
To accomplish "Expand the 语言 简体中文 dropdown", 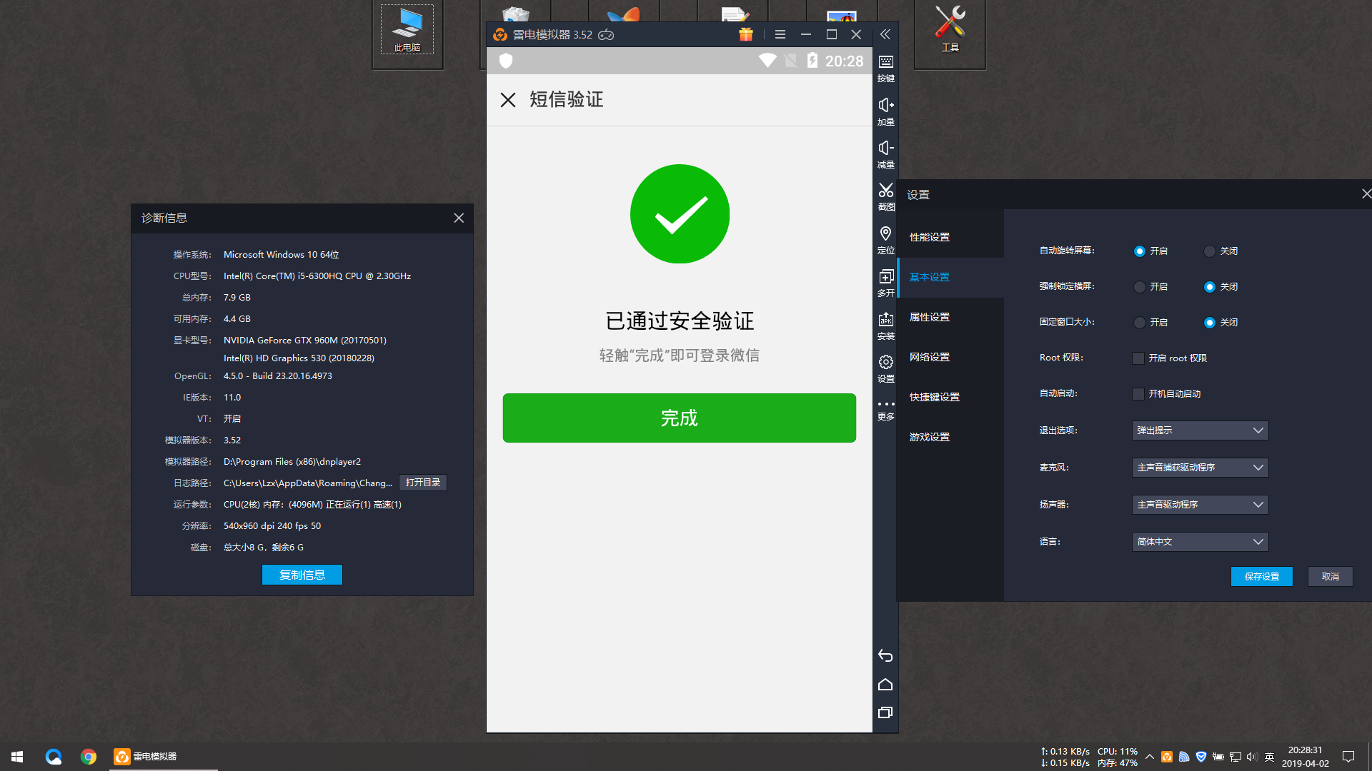I will pos(1200,542).
